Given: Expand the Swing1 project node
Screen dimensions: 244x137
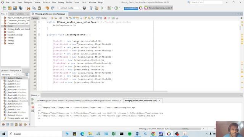Looking at the screenshot, I should (2, 38).
